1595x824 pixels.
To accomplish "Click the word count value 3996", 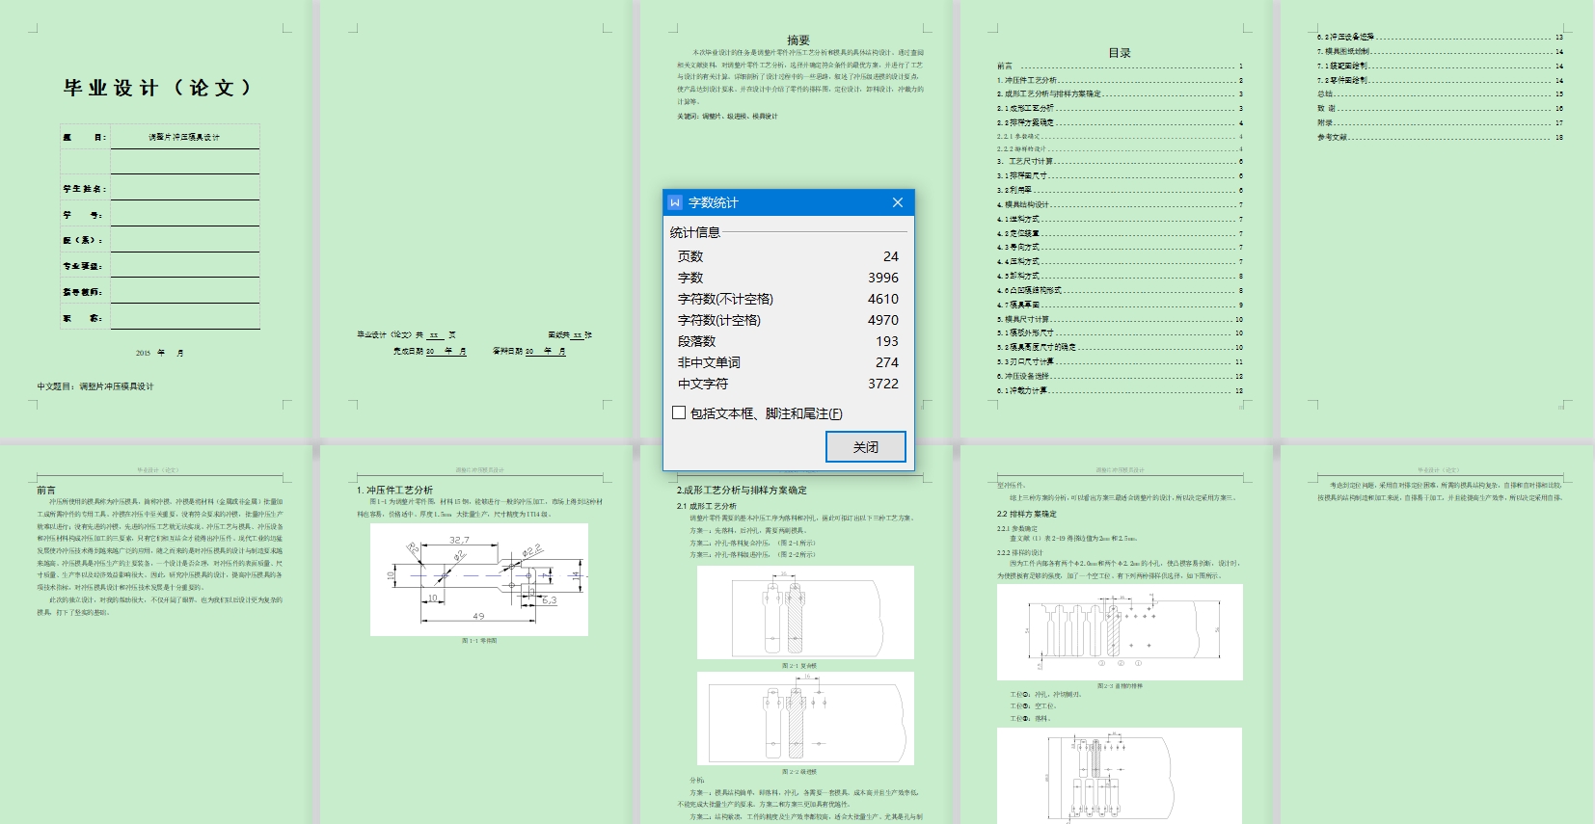I will (x=883, y=278).
